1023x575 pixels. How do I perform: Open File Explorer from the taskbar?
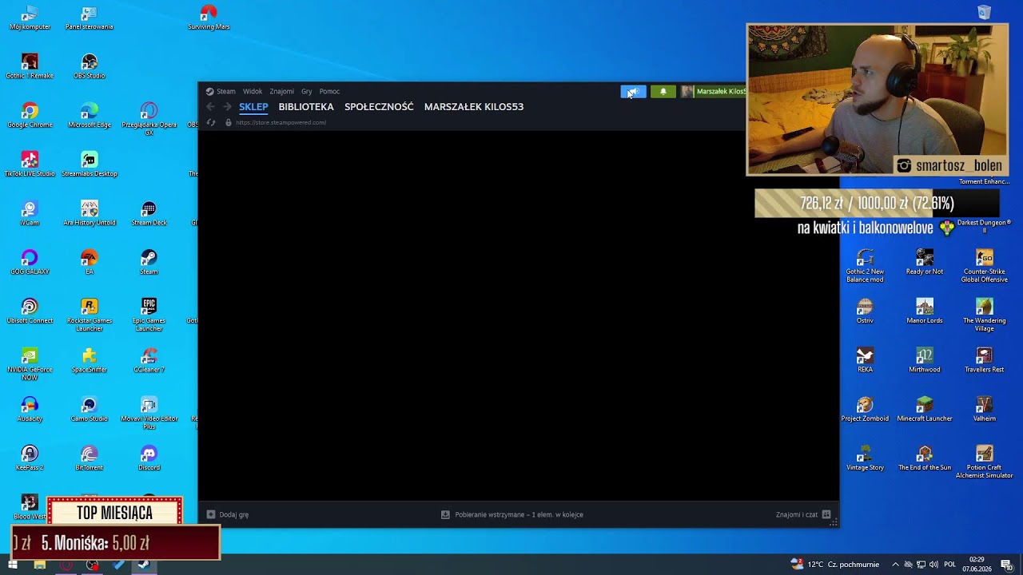click(x=39, y=565)
